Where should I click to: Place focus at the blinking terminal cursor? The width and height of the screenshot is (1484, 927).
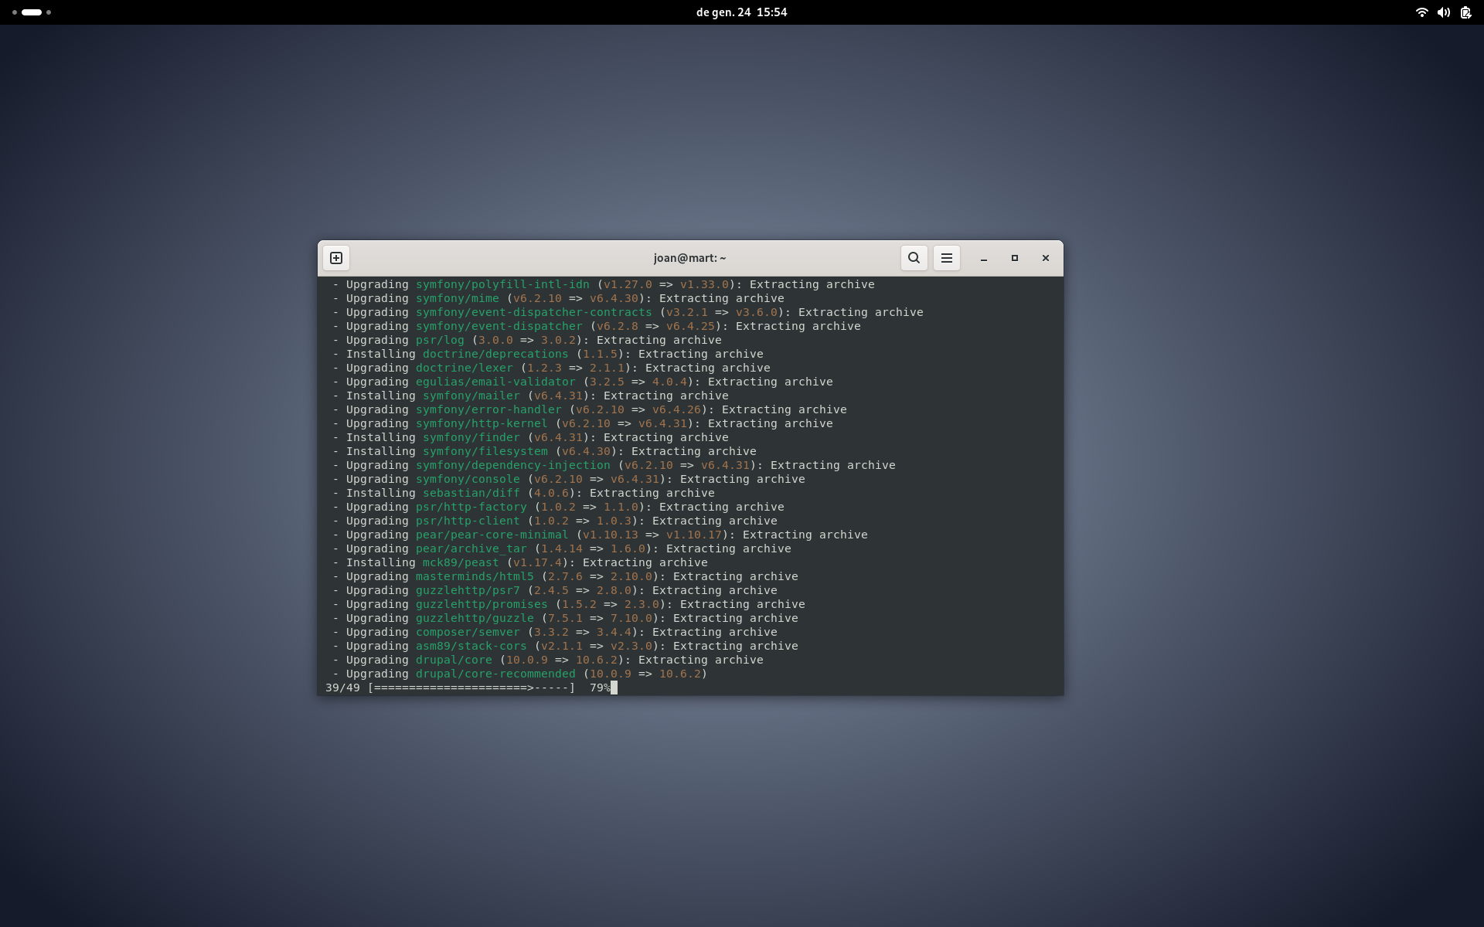coord(613,688)
